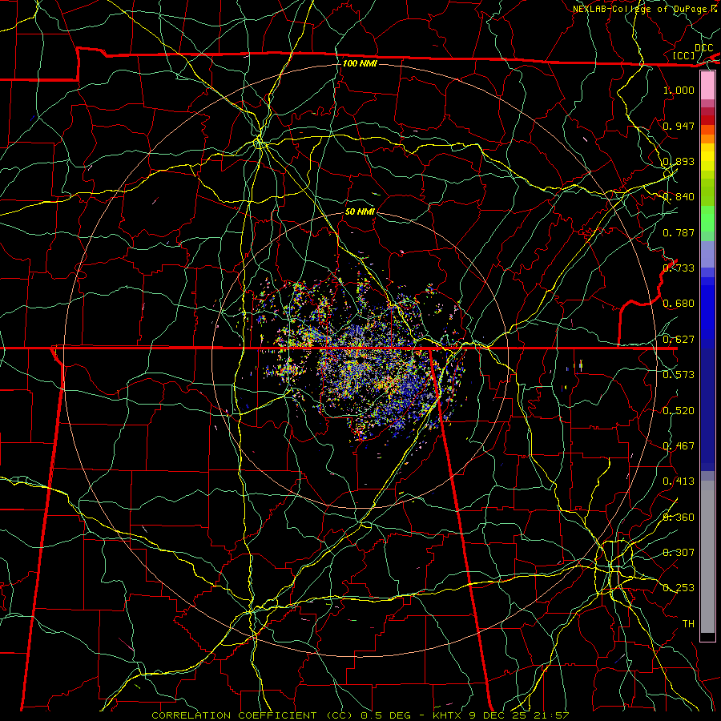Click the TH threshold label in legend

click(688, 623)
